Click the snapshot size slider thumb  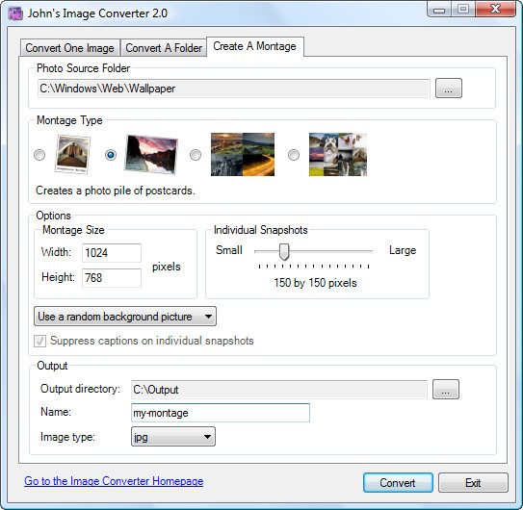(284, 252)
